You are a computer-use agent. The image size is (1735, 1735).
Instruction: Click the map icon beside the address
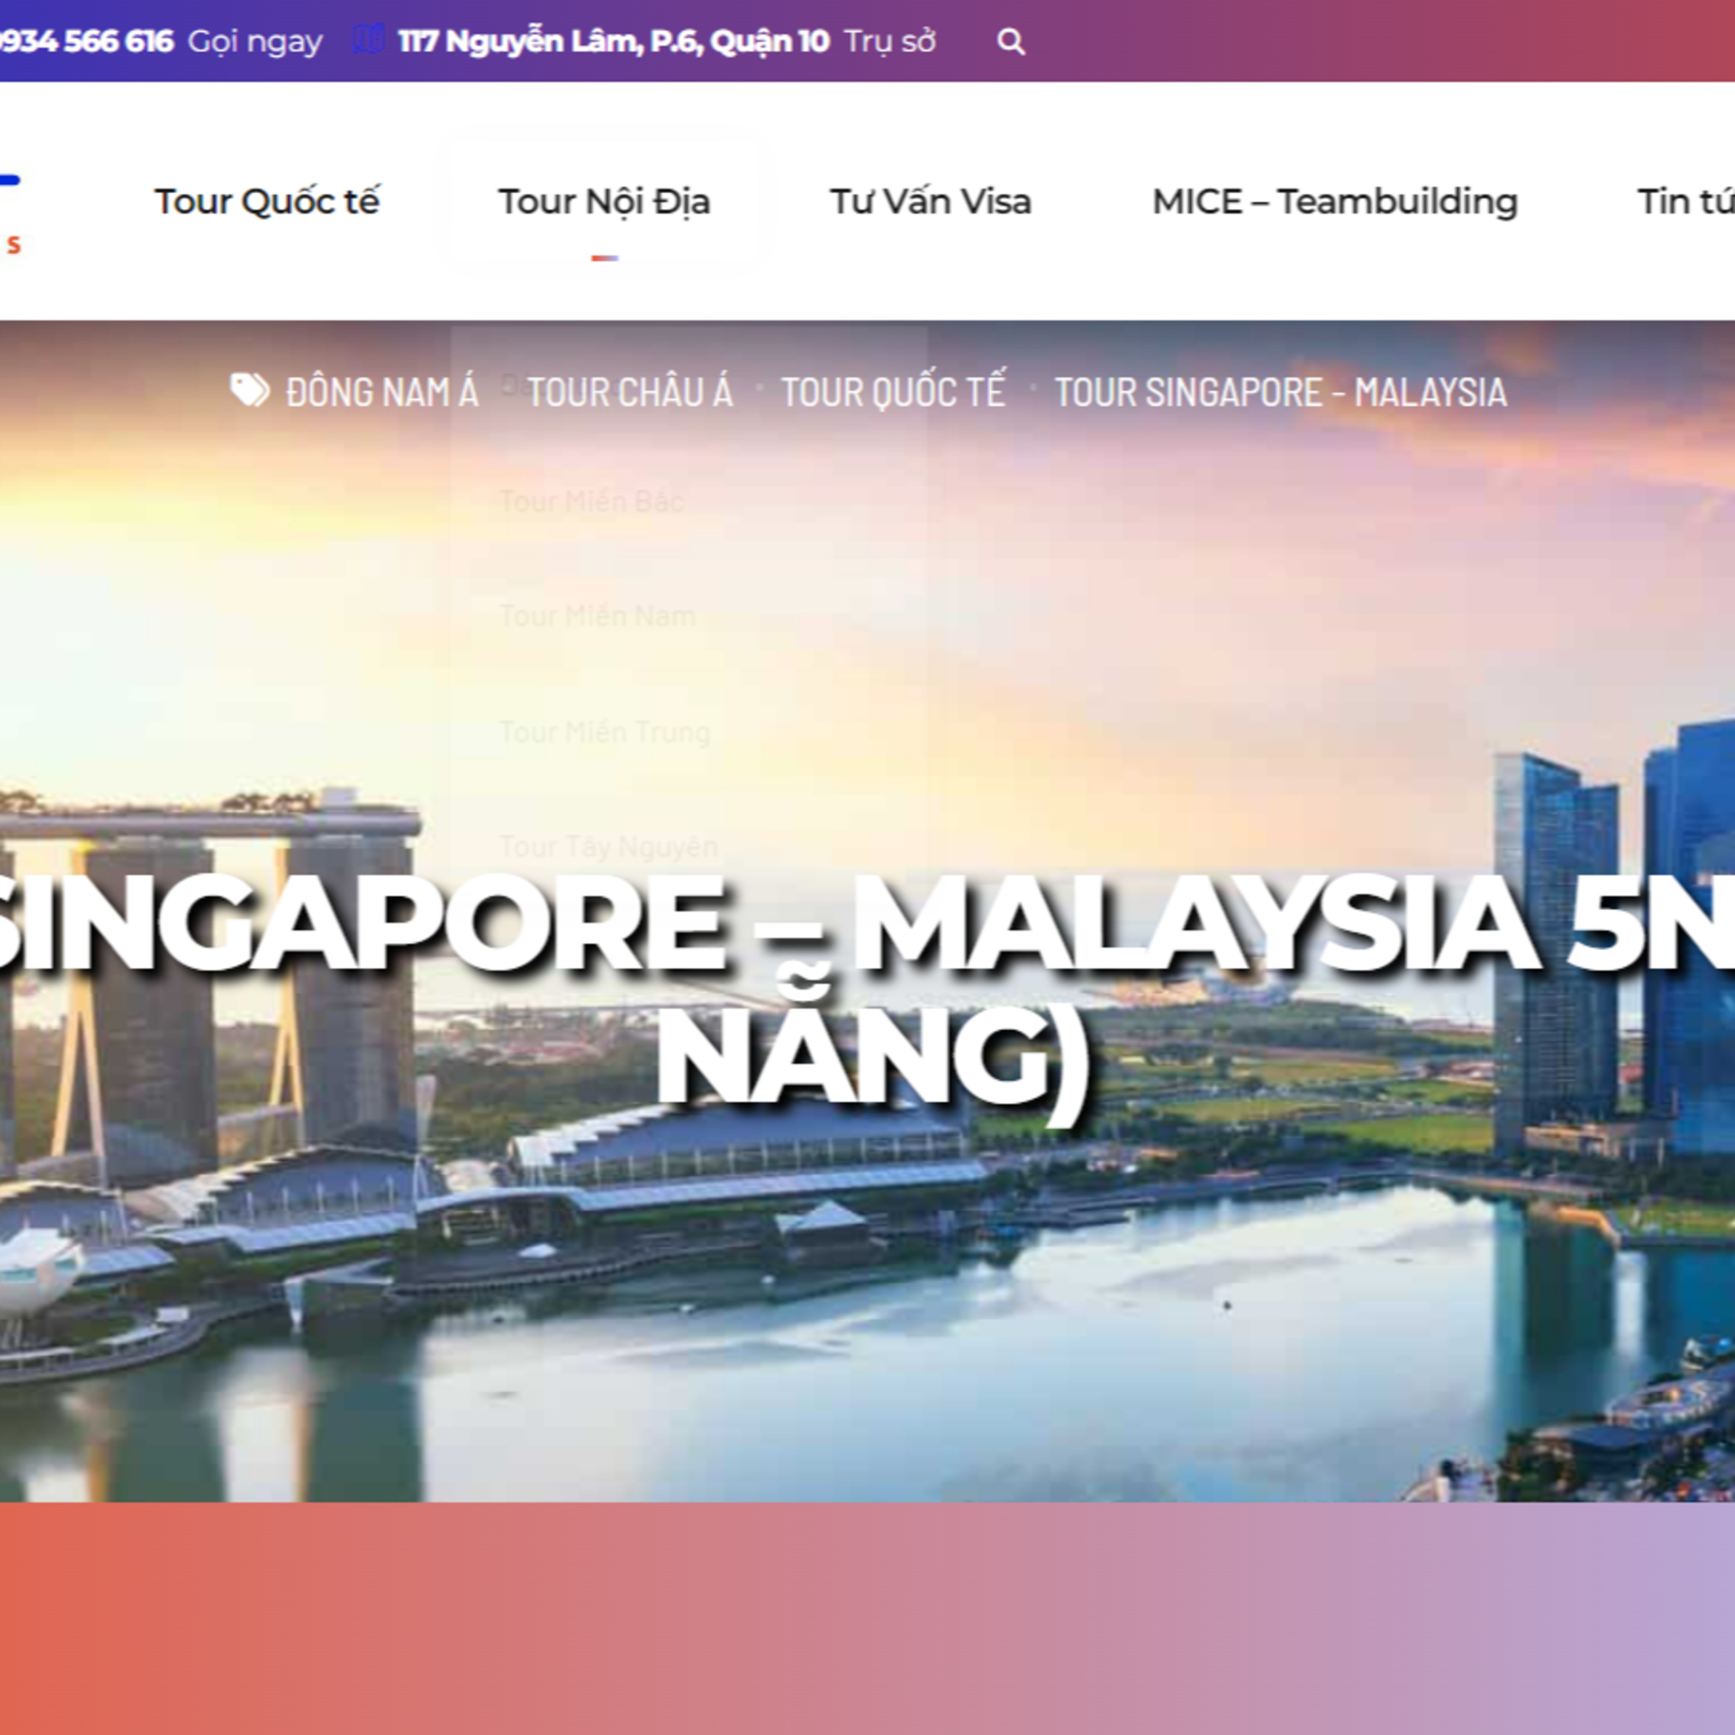(x=367, y=39)
